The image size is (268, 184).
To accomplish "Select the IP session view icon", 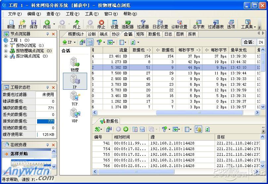I will [75, 81].
